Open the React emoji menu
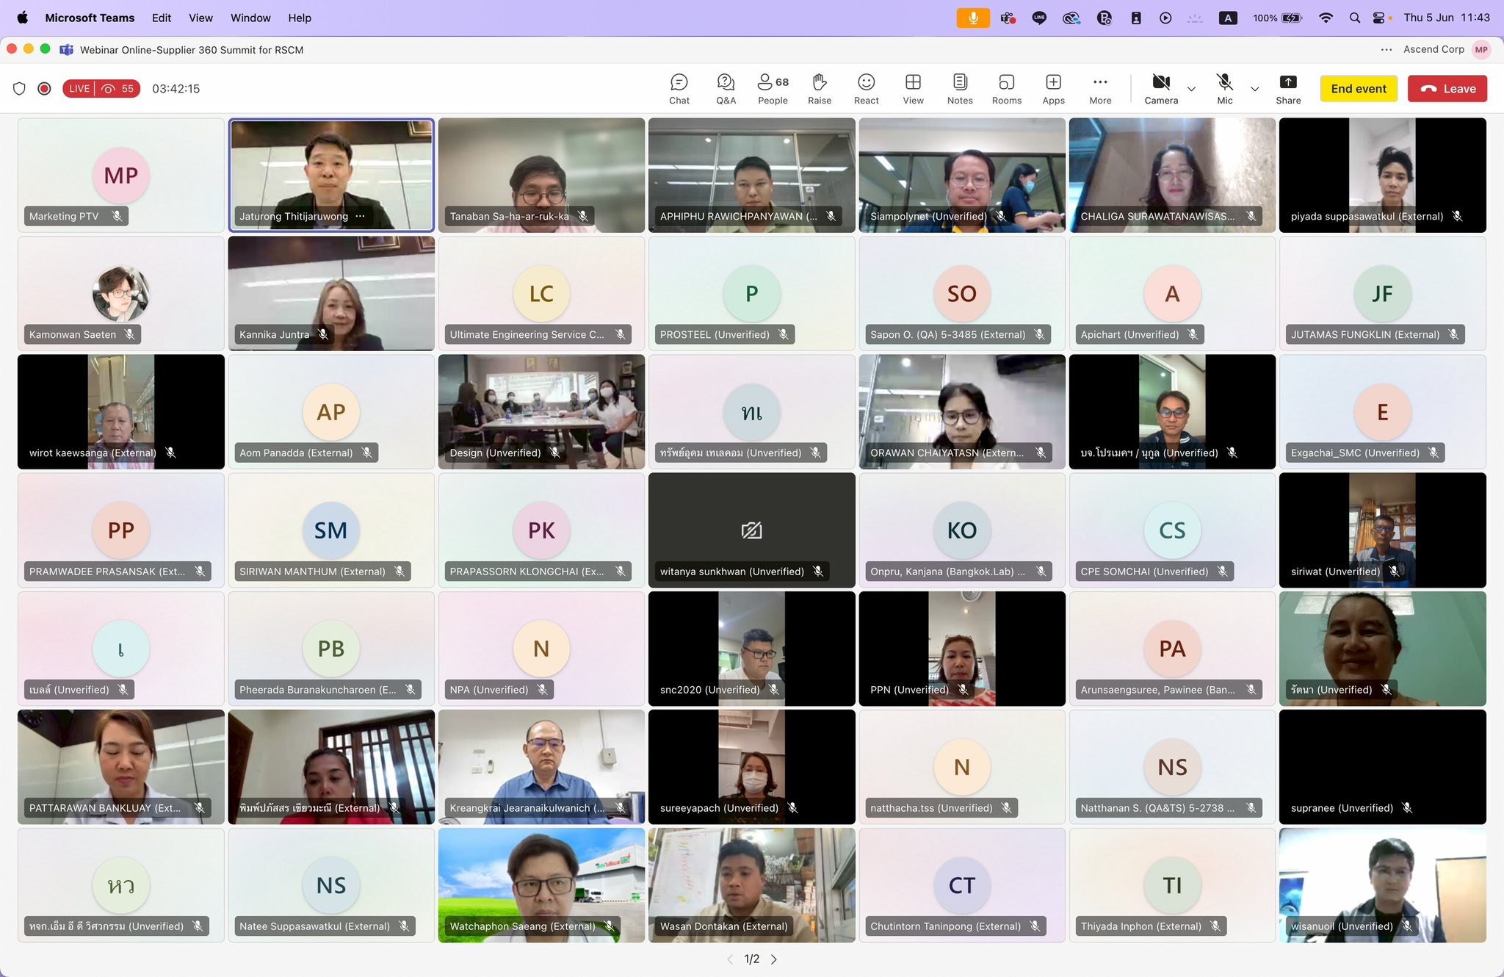The width and height of the screenshot is (1504, 977). pos(867,89)
